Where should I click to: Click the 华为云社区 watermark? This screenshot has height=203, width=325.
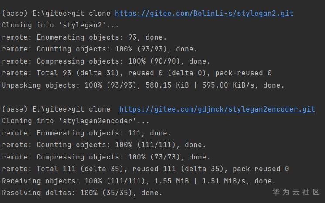[x=296, y=192]
